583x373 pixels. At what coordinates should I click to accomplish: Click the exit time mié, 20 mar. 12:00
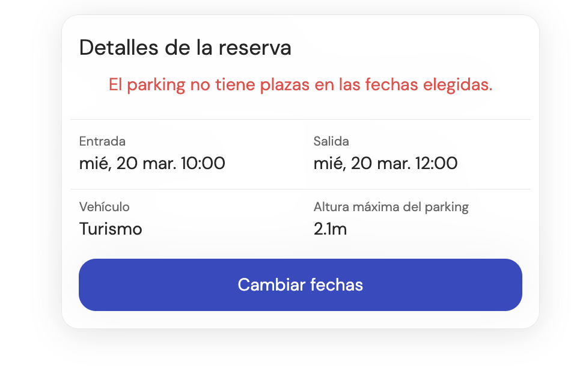pos(385,163)
